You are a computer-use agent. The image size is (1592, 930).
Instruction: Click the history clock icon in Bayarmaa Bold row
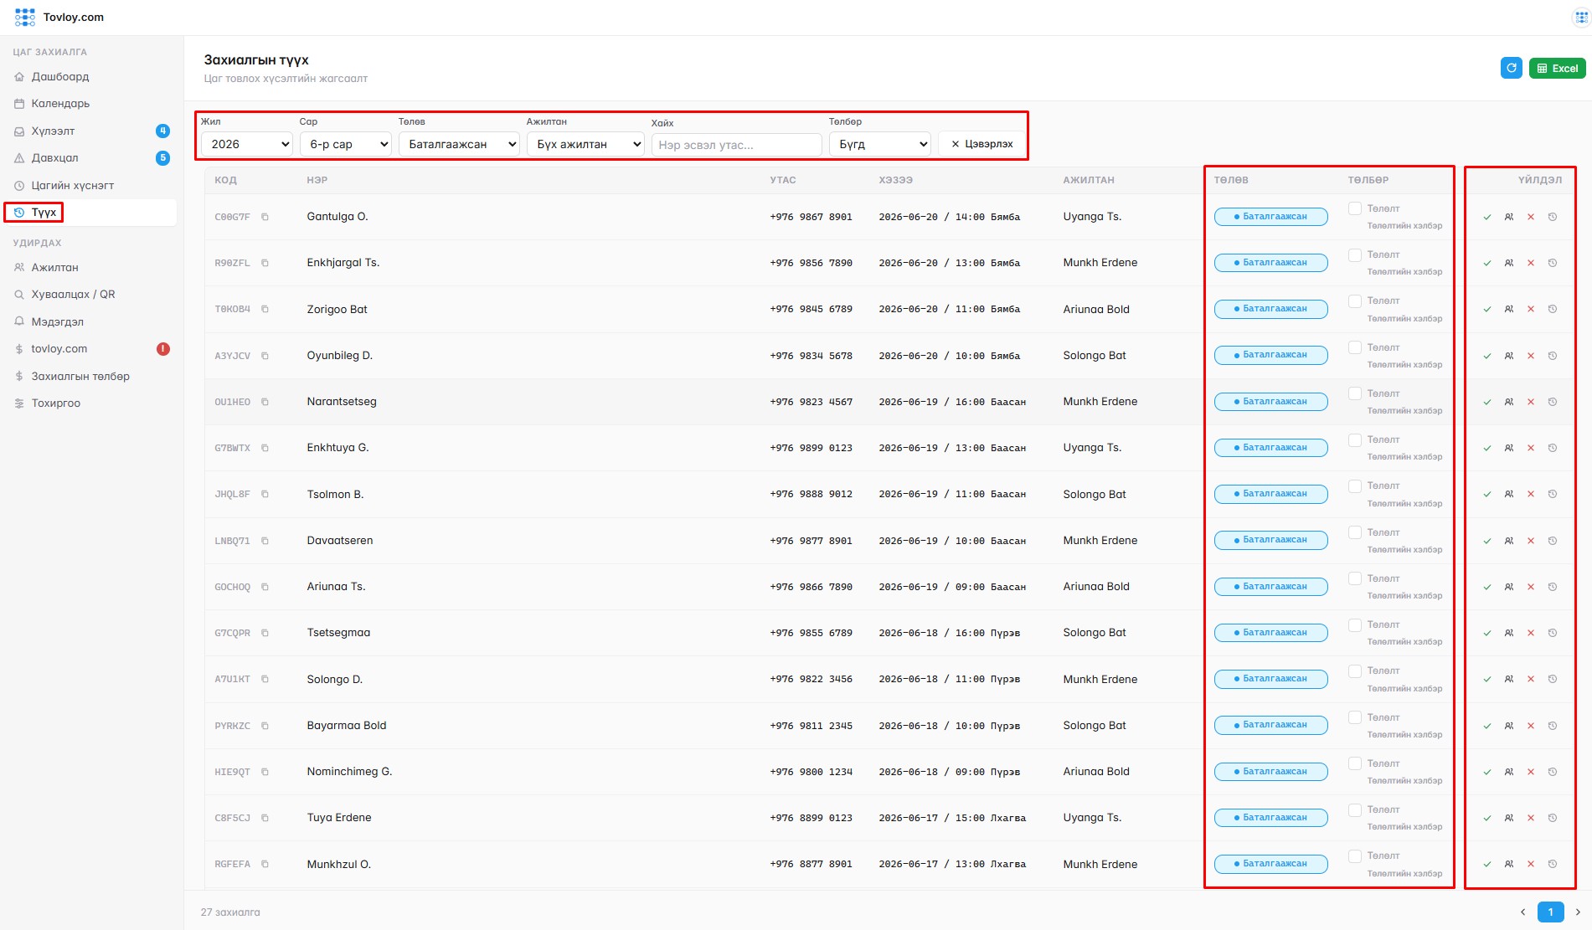point(1553,726)
